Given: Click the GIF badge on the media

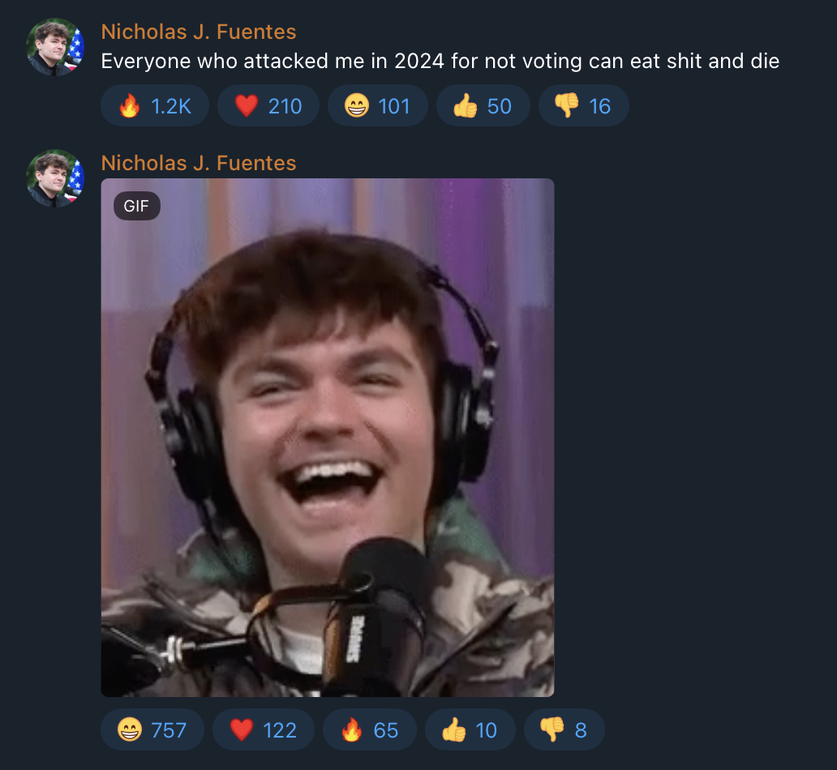Looking at the screenshot, I should (x=136, y=206).
